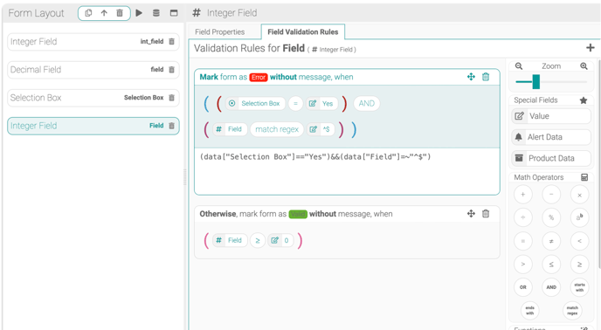The height and width of the screenshot is (330, 601).
Task: Insert the greater-than-or-equal operator from palette
Action: tap(579, 264)
